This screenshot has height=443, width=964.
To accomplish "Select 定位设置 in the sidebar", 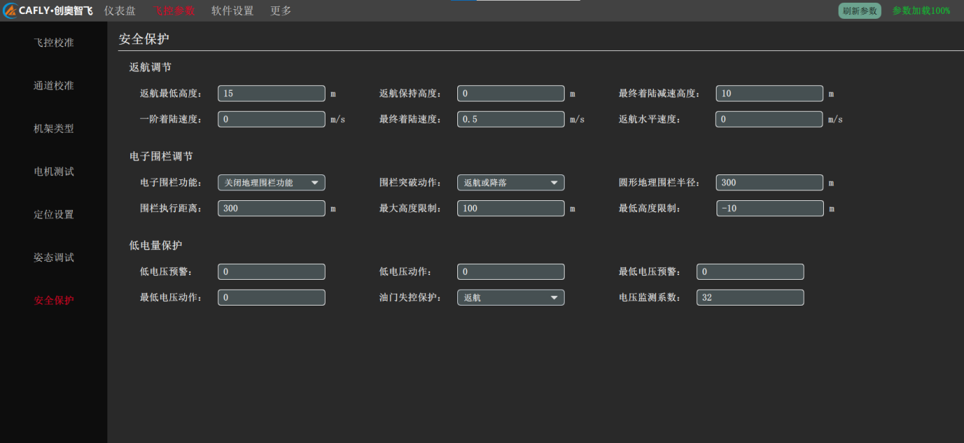I will 54,215.
